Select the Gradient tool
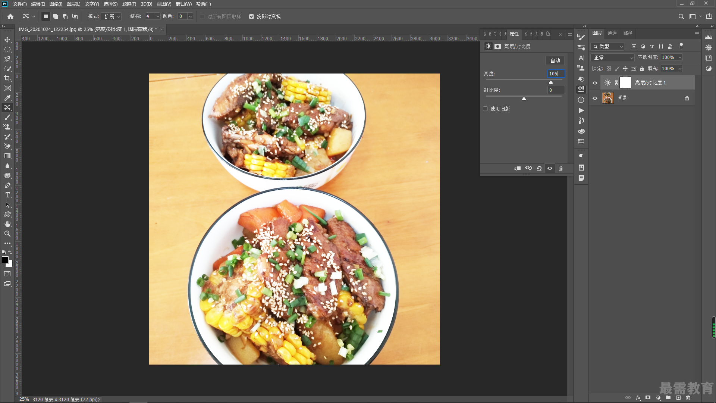 coord(7,156)
